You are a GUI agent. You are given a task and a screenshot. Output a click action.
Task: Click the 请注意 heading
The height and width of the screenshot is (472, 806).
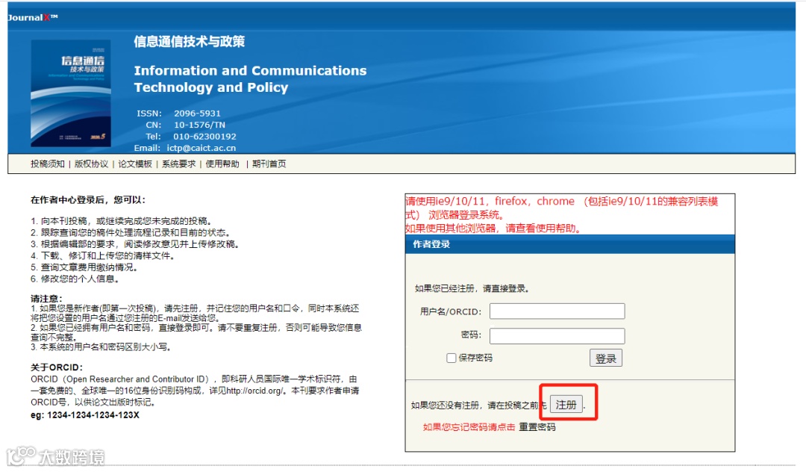[46, 298]
